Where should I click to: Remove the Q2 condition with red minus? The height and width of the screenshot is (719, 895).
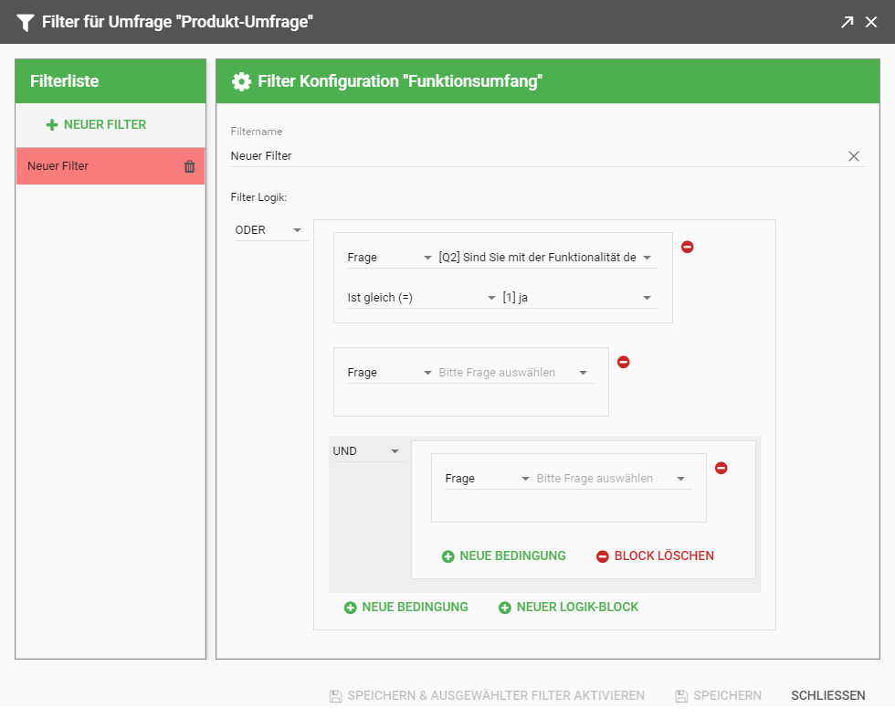687,247
